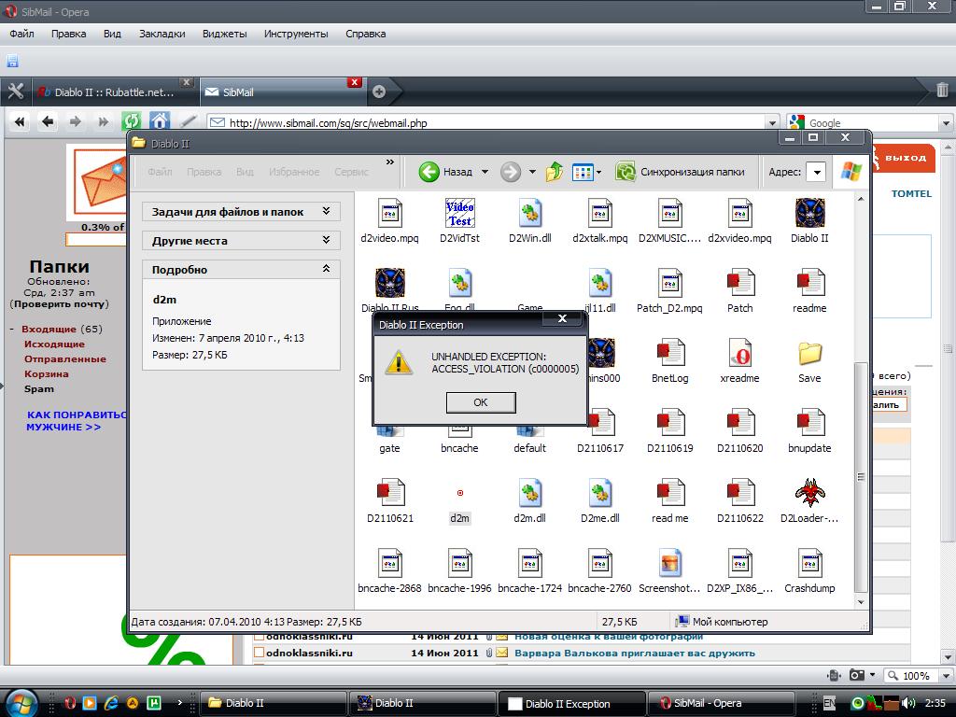
Task: Open the Отправленные mail folder link
Action: [x=64, y=358]
